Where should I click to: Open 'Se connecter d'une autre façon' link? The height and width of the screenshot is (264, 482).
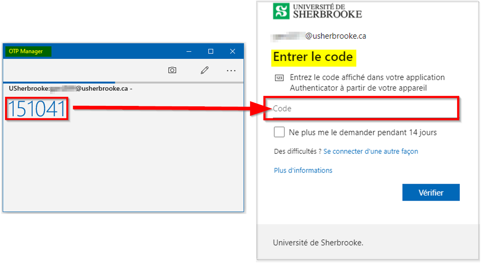(x=370, y=151)
